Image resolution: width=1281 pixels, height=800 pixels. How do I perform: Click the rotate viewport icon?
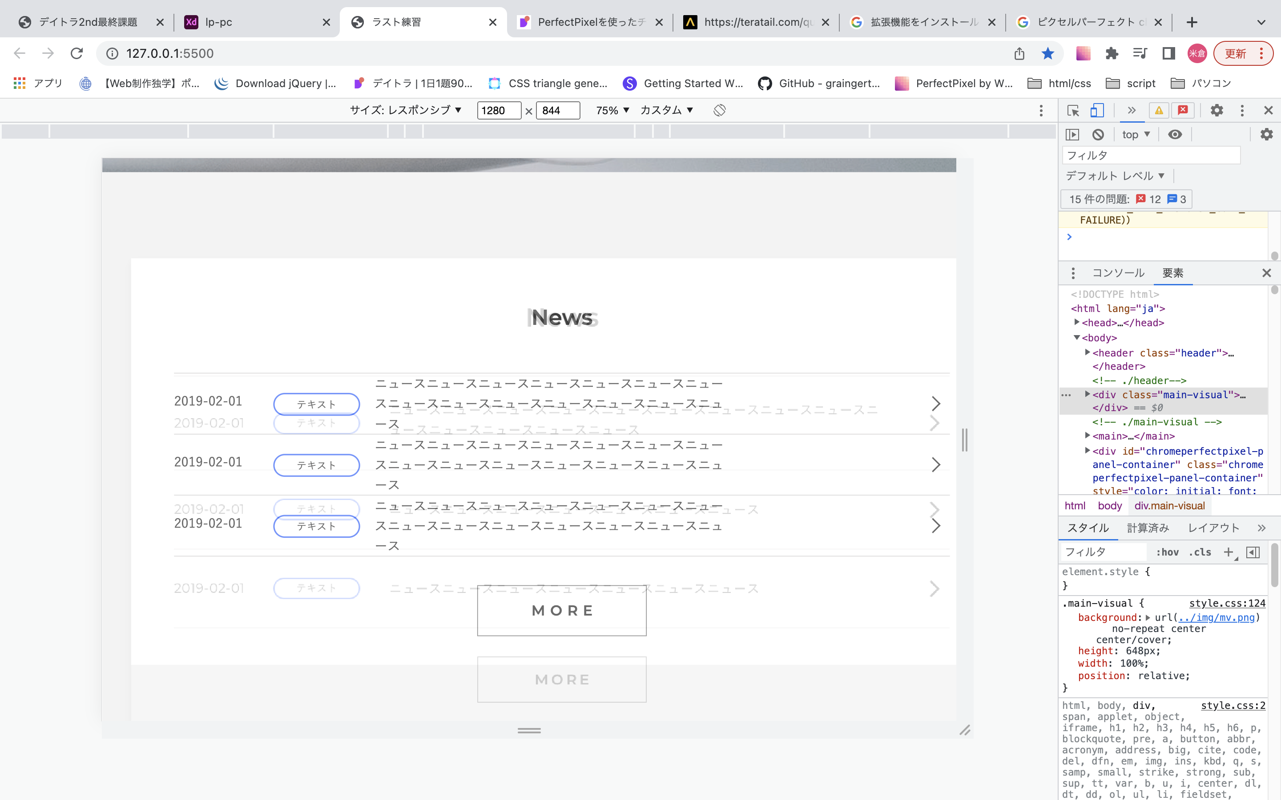tap(719, 110)
